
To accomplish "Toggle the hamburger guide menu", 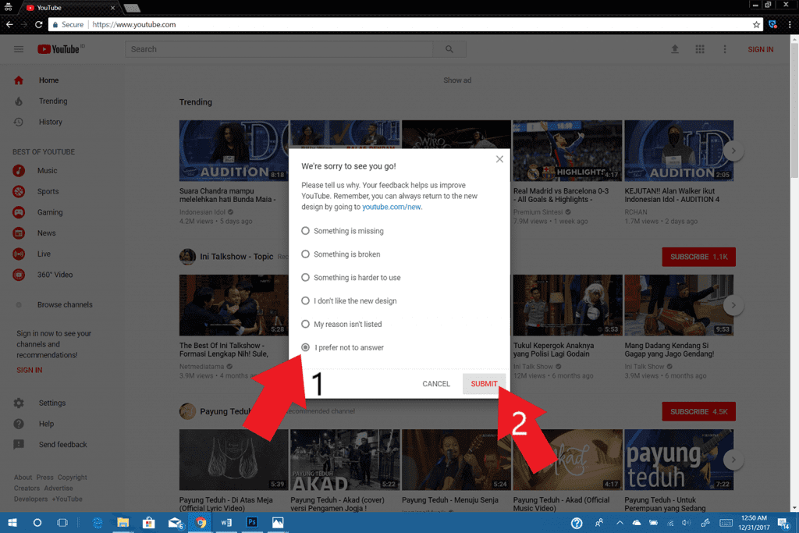I will pos(19,49).
